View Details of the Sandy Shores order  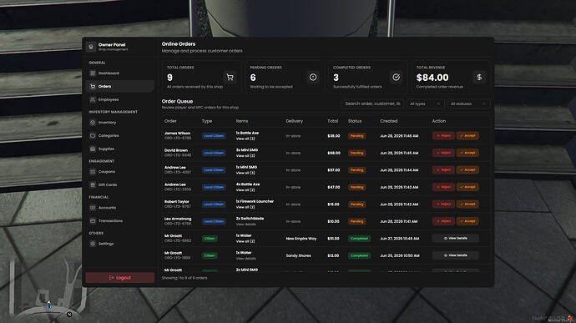click(456, 255)
